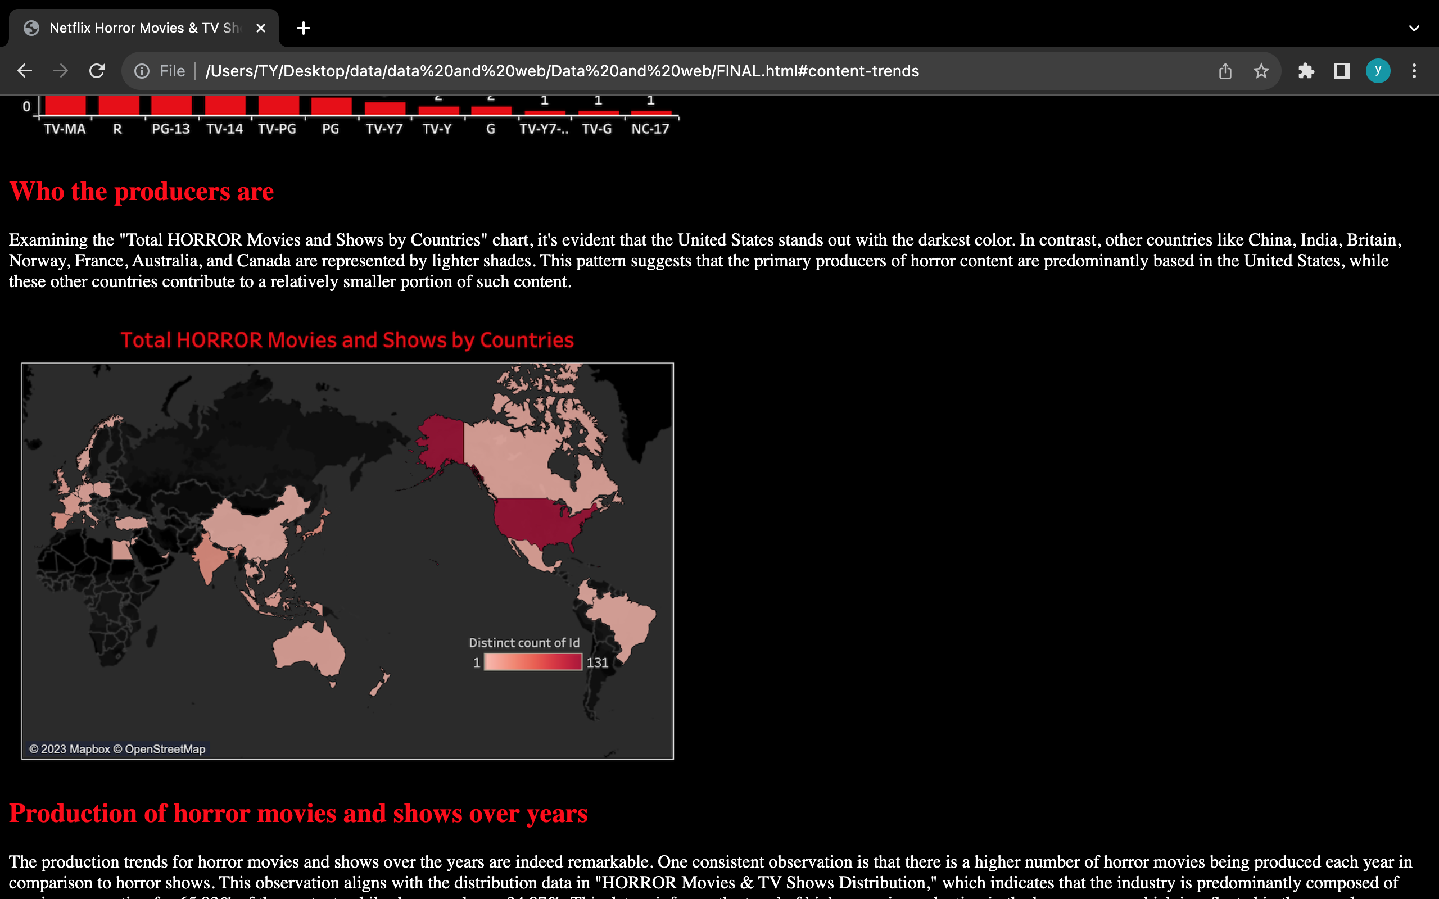Screen dimensions: 1439x899
Task: Reload the current page
Action: click(x=97, y=71)
